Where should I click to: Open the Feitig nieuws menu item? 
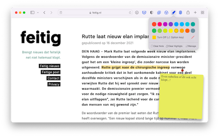coord(50,66)
